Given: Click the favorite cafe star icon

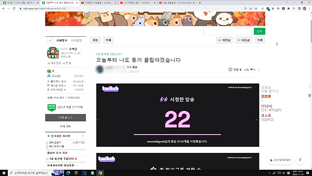Looking at the screenshot, I should coord(50,41).
